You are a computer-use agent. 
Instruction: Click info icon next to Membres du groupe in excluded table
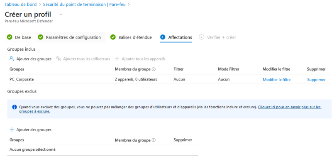pyautogui.click(x=154, y=140)
